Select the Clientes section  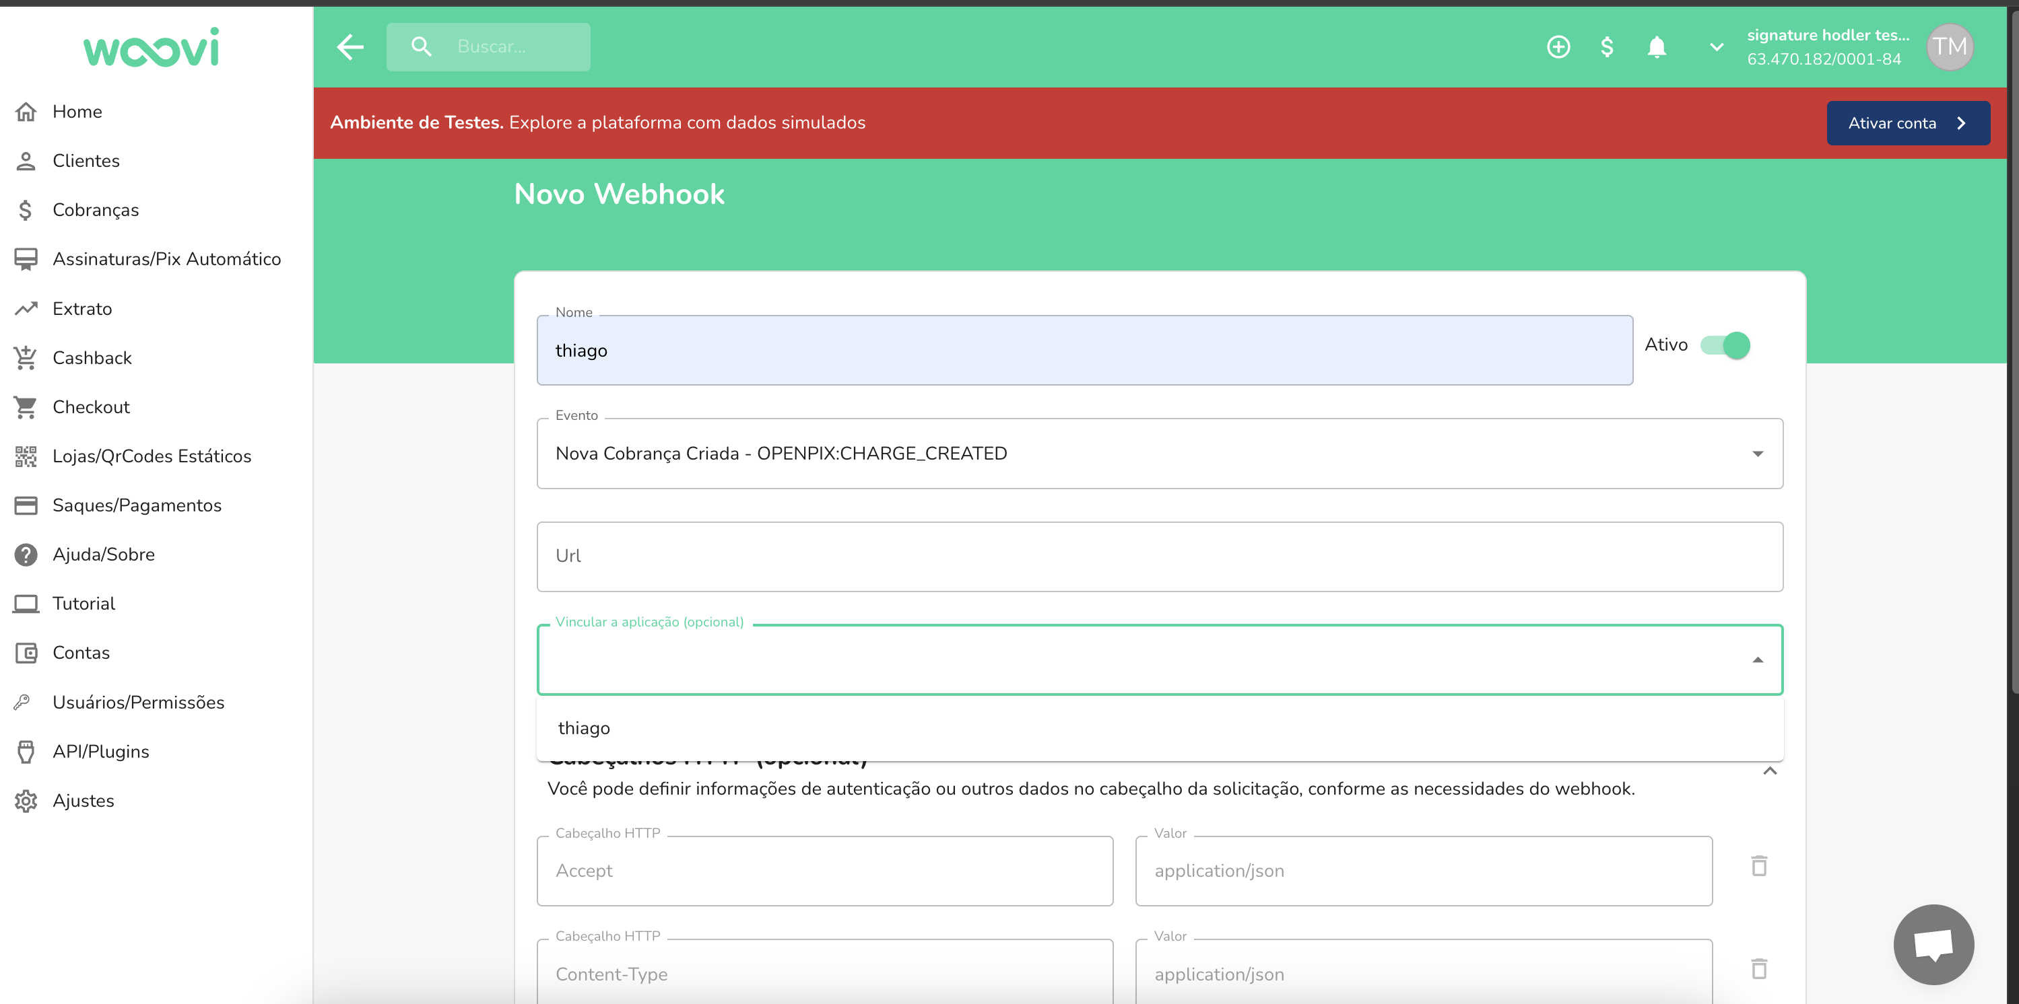pos(86,161)
